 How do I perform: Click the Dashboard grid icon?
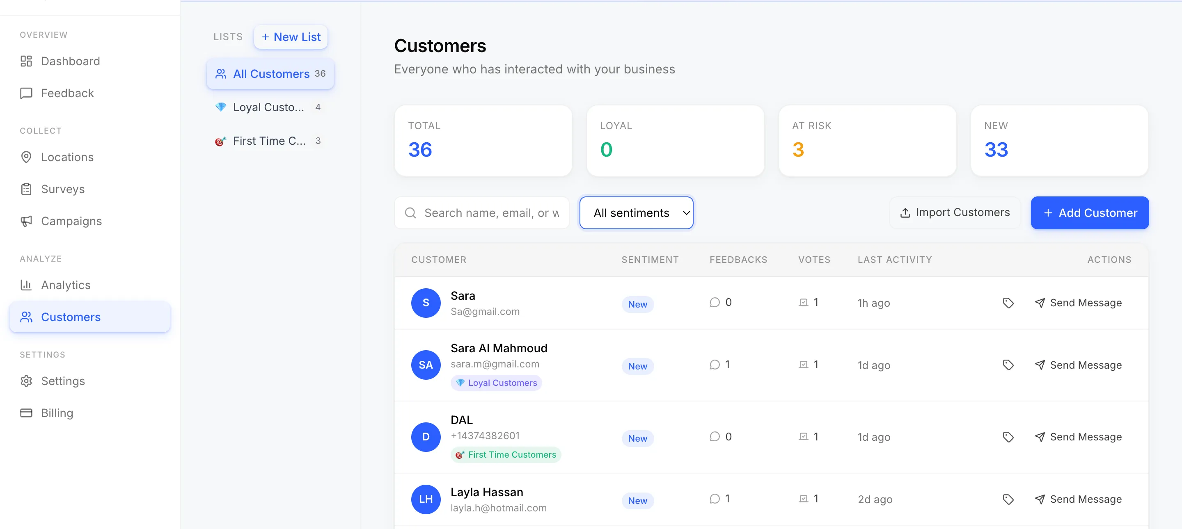26,61
